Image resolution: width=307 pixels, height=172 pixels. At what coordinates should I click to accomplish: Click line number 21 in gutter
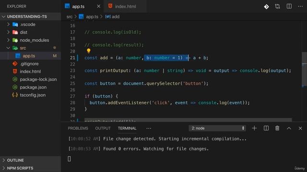72,58
